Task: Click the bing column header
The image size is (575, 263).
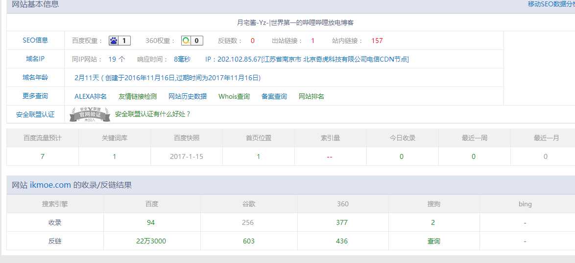Action: pos(525,204)
